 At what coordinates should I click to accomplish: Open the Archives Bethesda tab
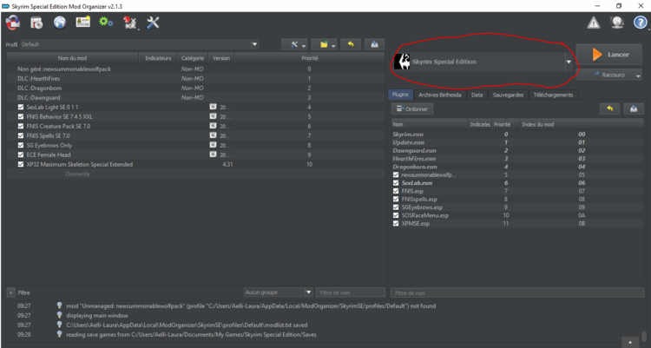click(440, 95)
